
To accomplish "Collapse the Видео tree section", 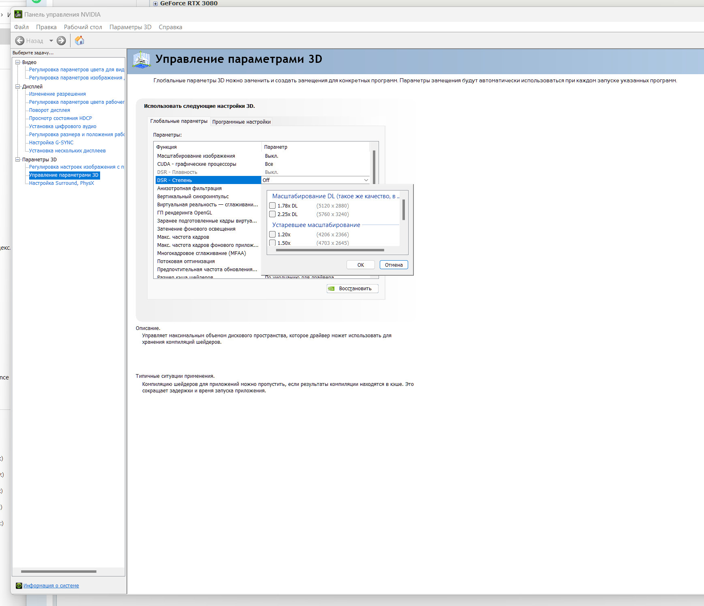I will point(18,62).
